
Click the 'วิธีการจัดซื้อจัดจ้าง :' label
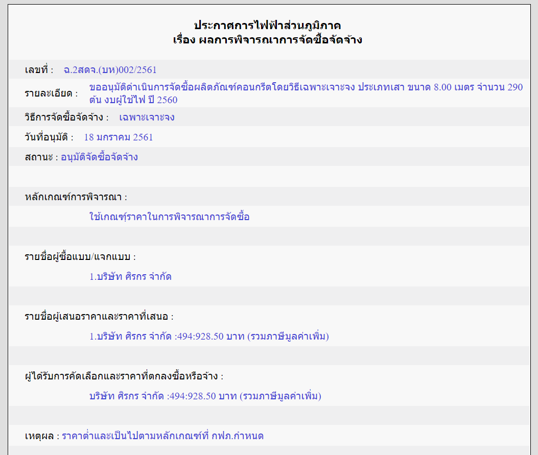coord(67,117)
